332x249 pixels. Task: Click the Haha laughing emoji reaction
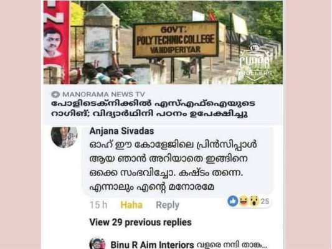click(244, 201)
